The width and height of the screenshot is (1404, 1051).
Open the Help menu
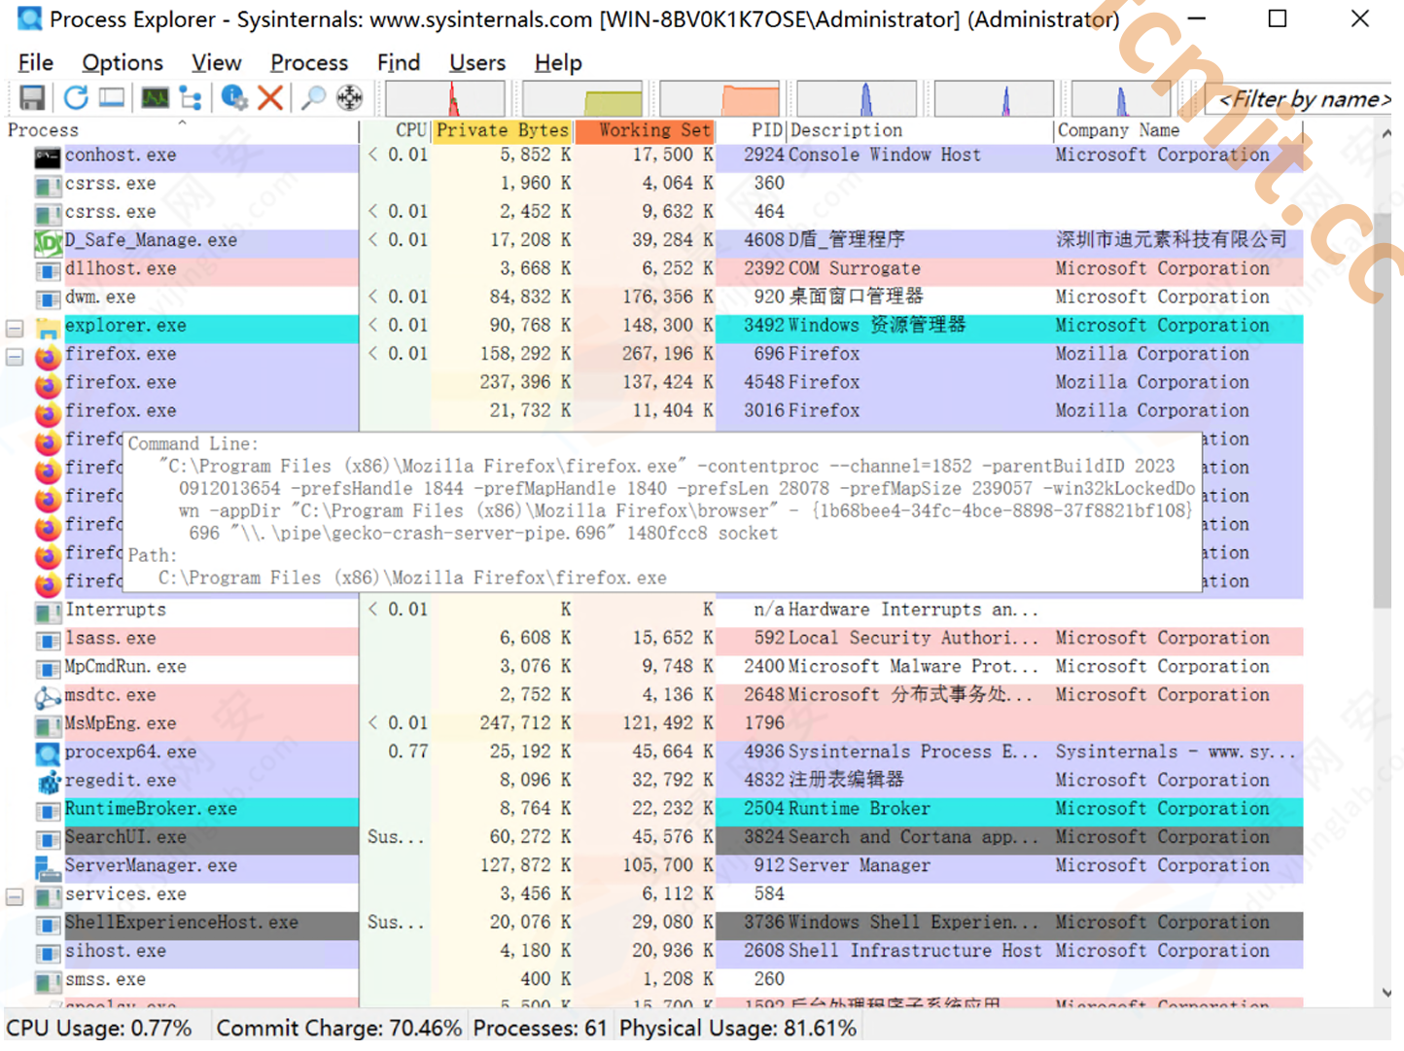(x=558, y=63)
